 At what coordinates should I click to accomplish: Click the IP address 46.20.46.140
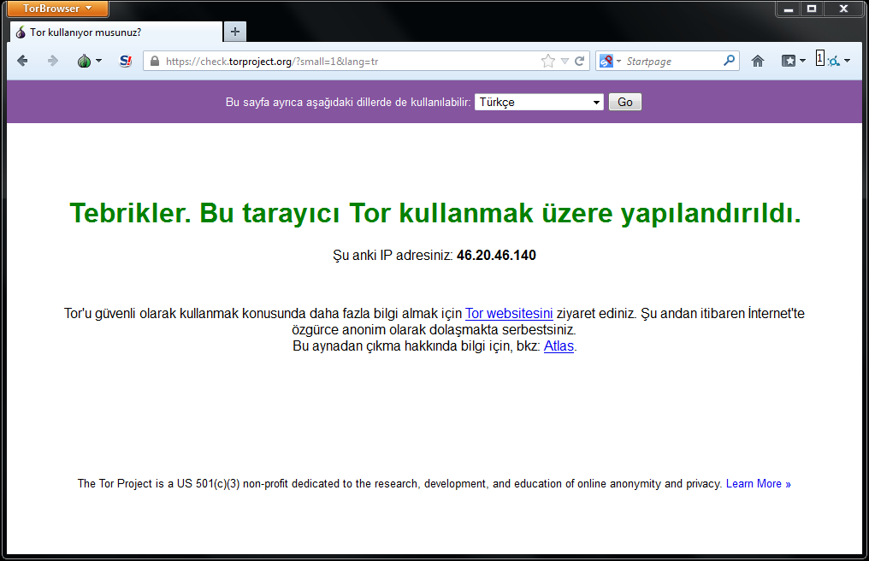(x=496, y=256)
